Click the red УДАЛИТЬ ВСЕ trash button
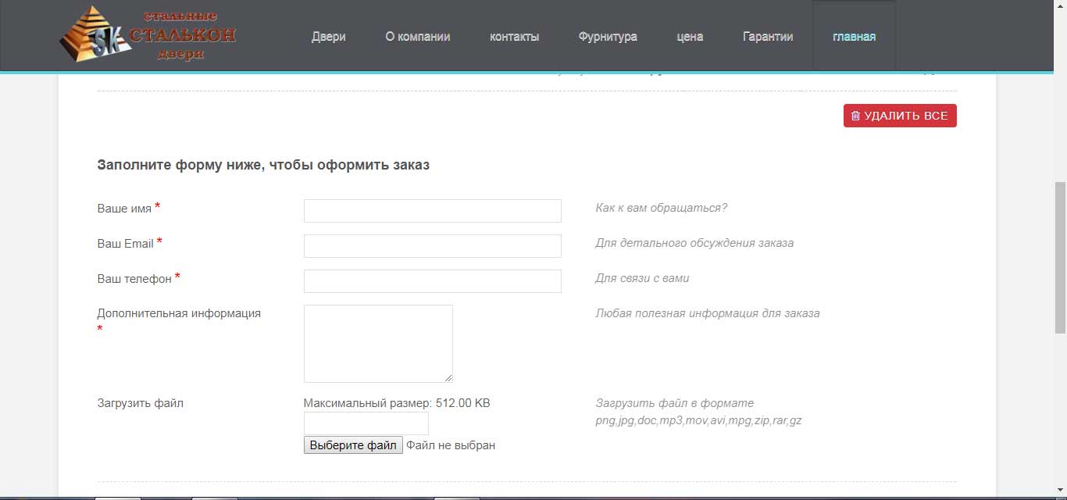The height and width of the screenshot is (500, 1067). pos(900,116)
